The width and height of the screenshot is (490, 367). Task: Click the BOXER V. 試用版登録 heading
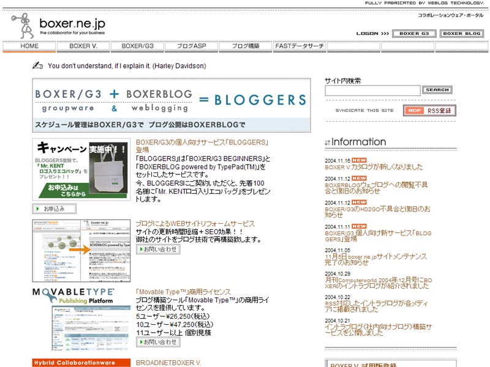(363, 365)
